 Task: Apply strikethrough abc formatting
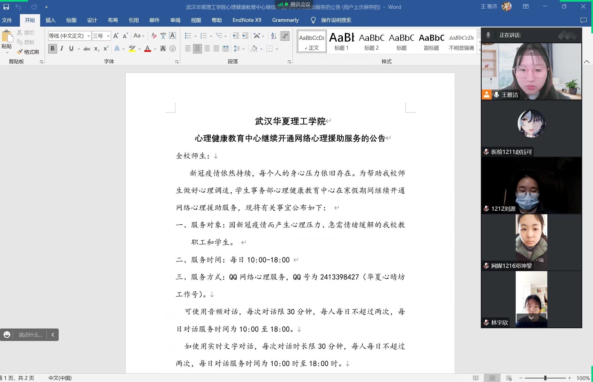pyautogui.click(x=87, y=49)
